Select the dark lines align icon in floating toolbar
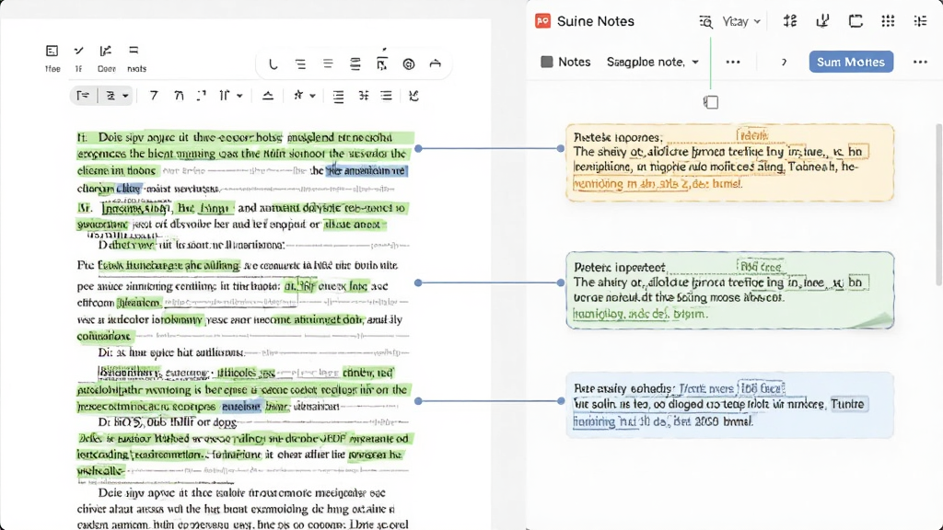The image size is (943, 530). (x=300, y=63)
